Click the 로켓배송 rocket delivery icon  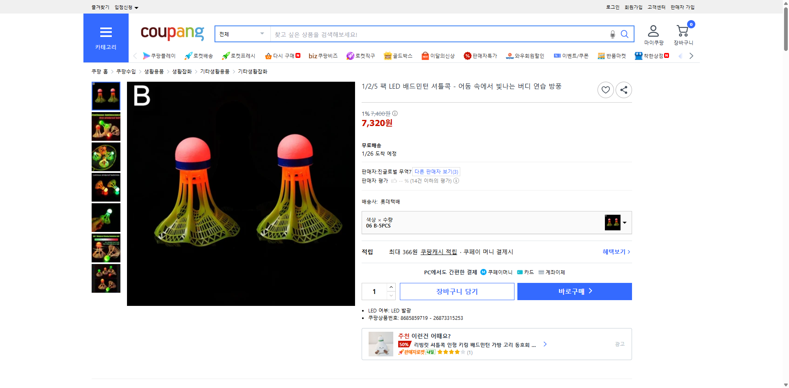tap(188, 55)
